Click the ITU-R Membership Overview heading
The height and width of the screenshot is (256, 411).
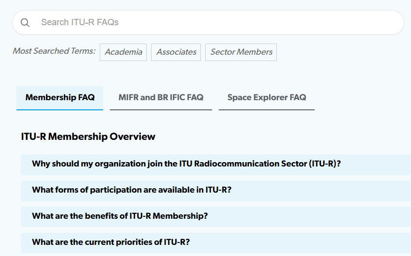[88, 137]
